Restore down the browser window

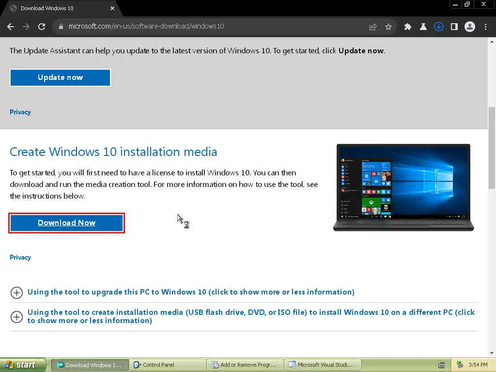pos(467,4)
